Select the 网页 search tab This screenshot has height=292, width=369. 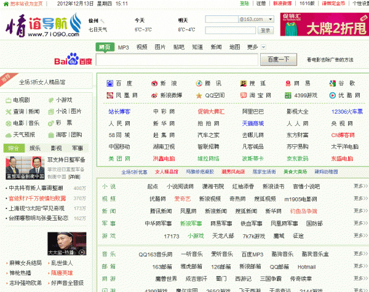click(x=105, y=47)
